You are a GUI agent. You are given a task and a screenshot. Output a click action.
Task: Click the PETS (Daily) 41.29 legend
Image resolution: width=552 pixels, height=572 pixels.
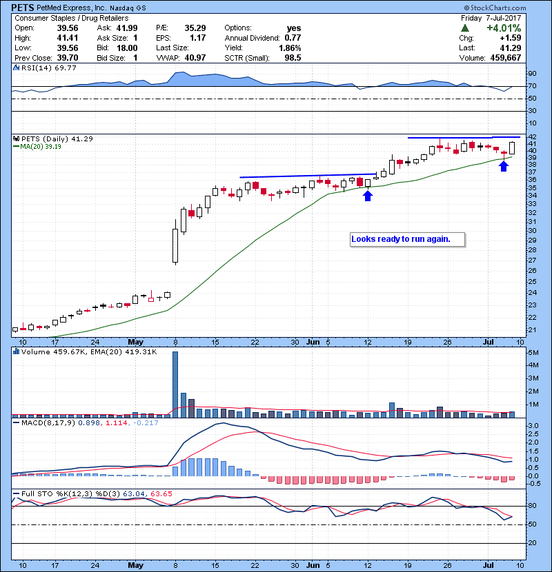point(57,139)
